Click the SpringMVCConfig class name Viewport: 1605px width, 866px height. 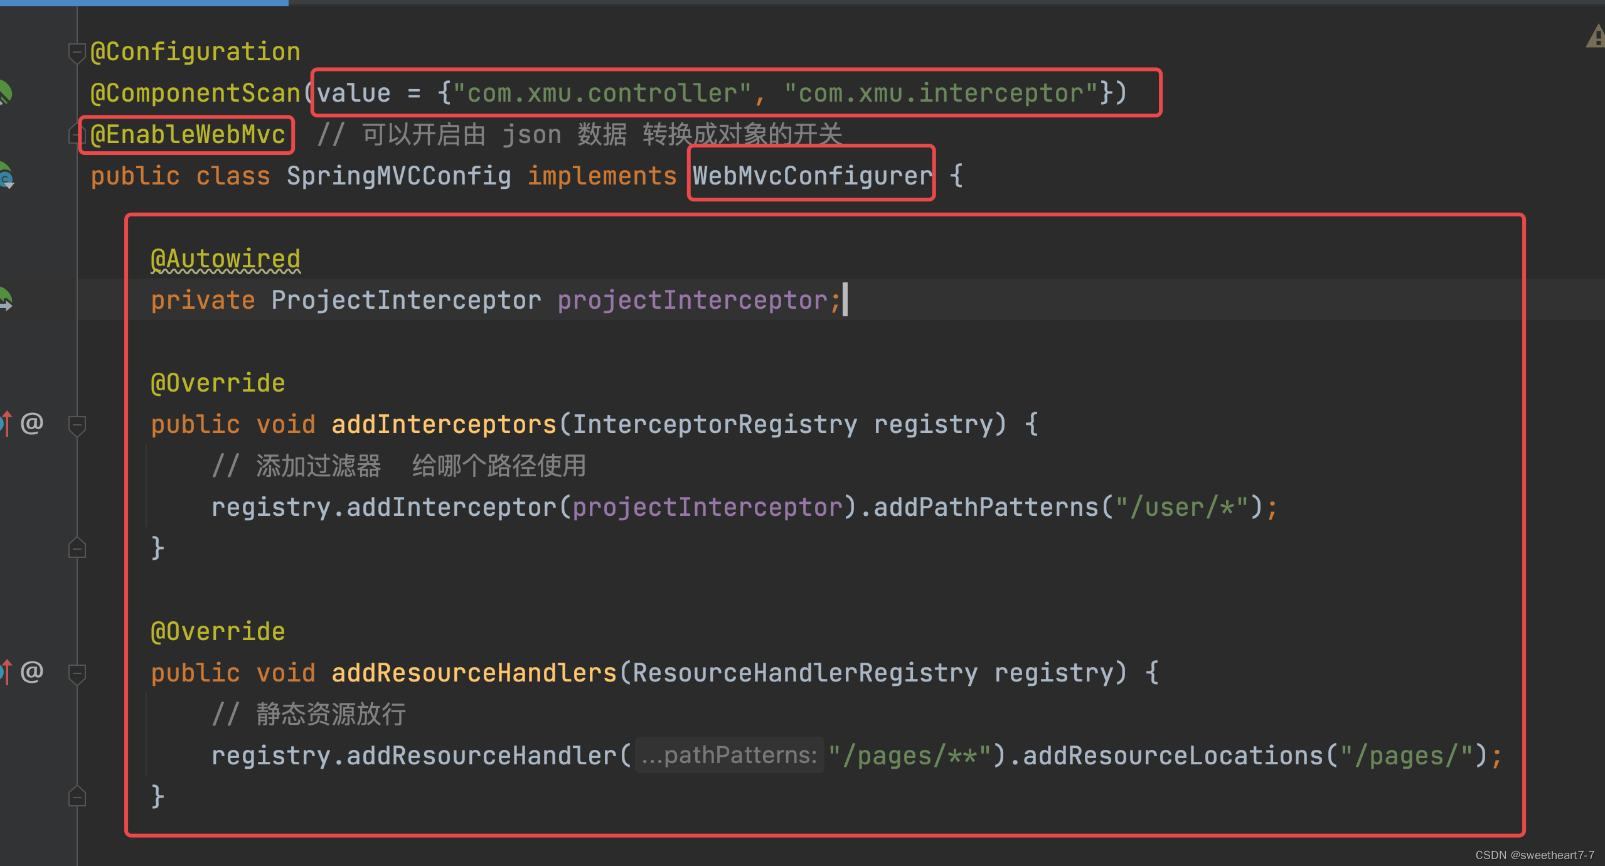point(399,176)
